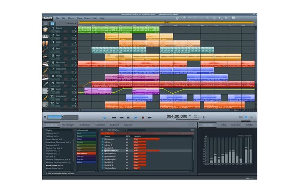The image size is (293, 193).
Task: Click the conga drums icon on track 3
Action: click(45, 43)
